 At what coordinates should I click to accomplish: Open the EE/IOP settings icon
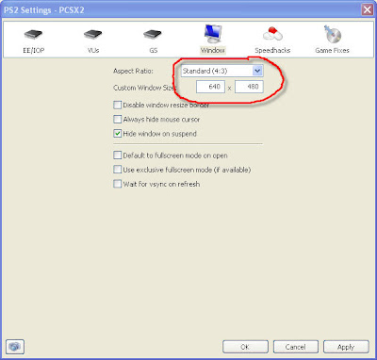pos(33,34)
